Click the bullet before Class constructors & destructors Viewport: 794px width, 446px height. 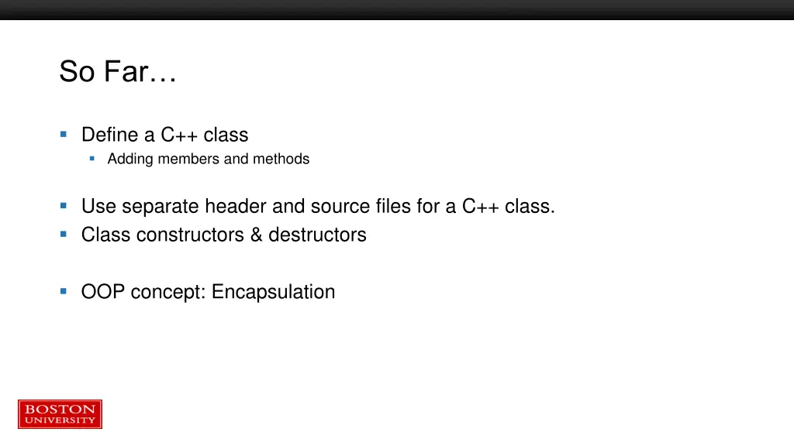64,234
